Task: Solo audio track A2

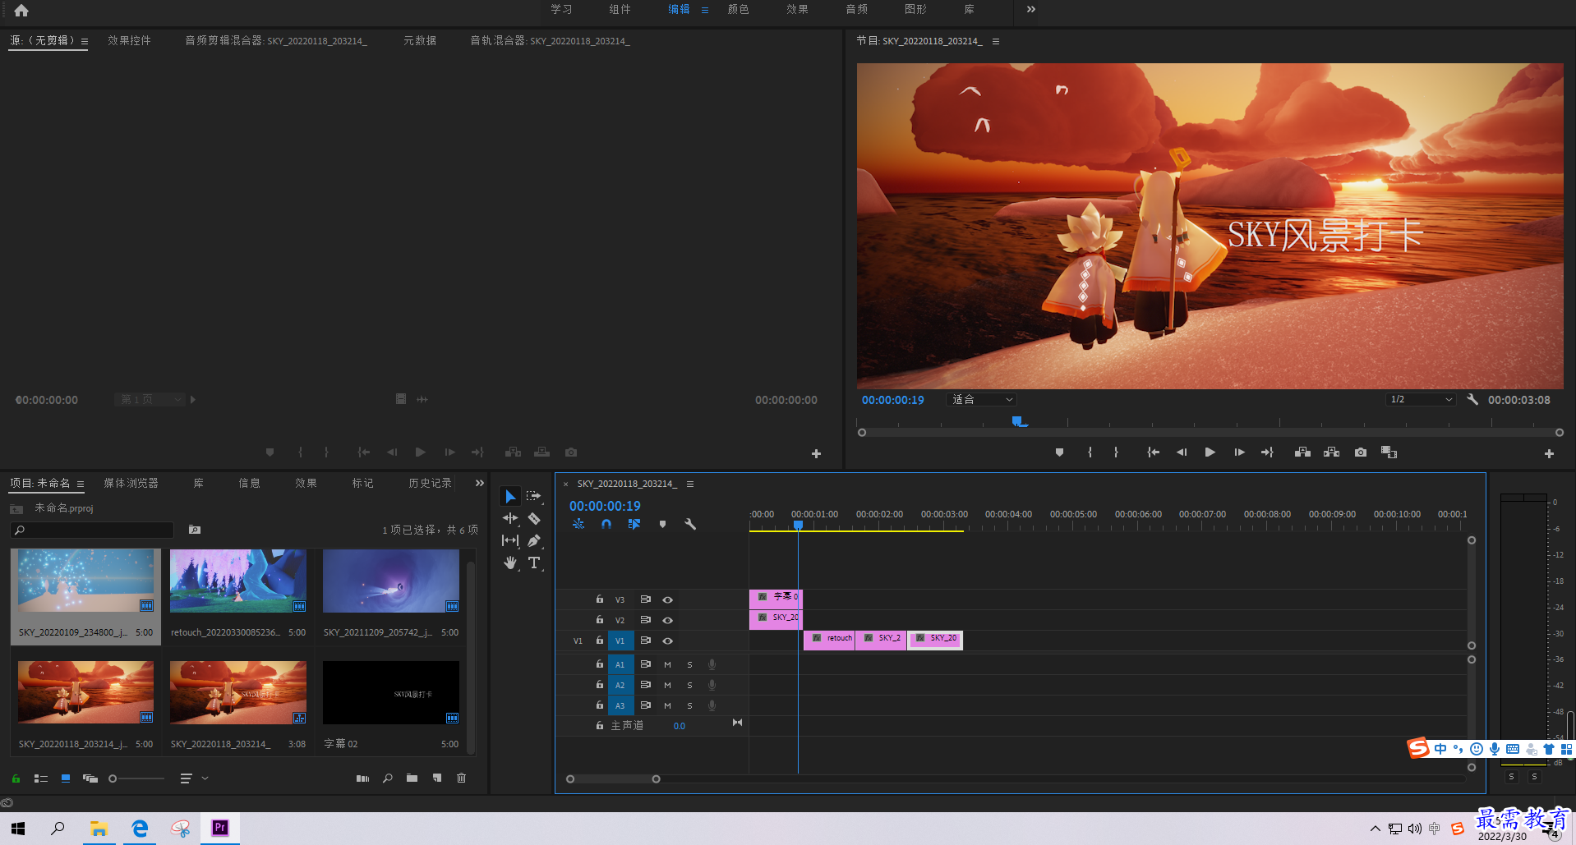Action: [689, 685]
